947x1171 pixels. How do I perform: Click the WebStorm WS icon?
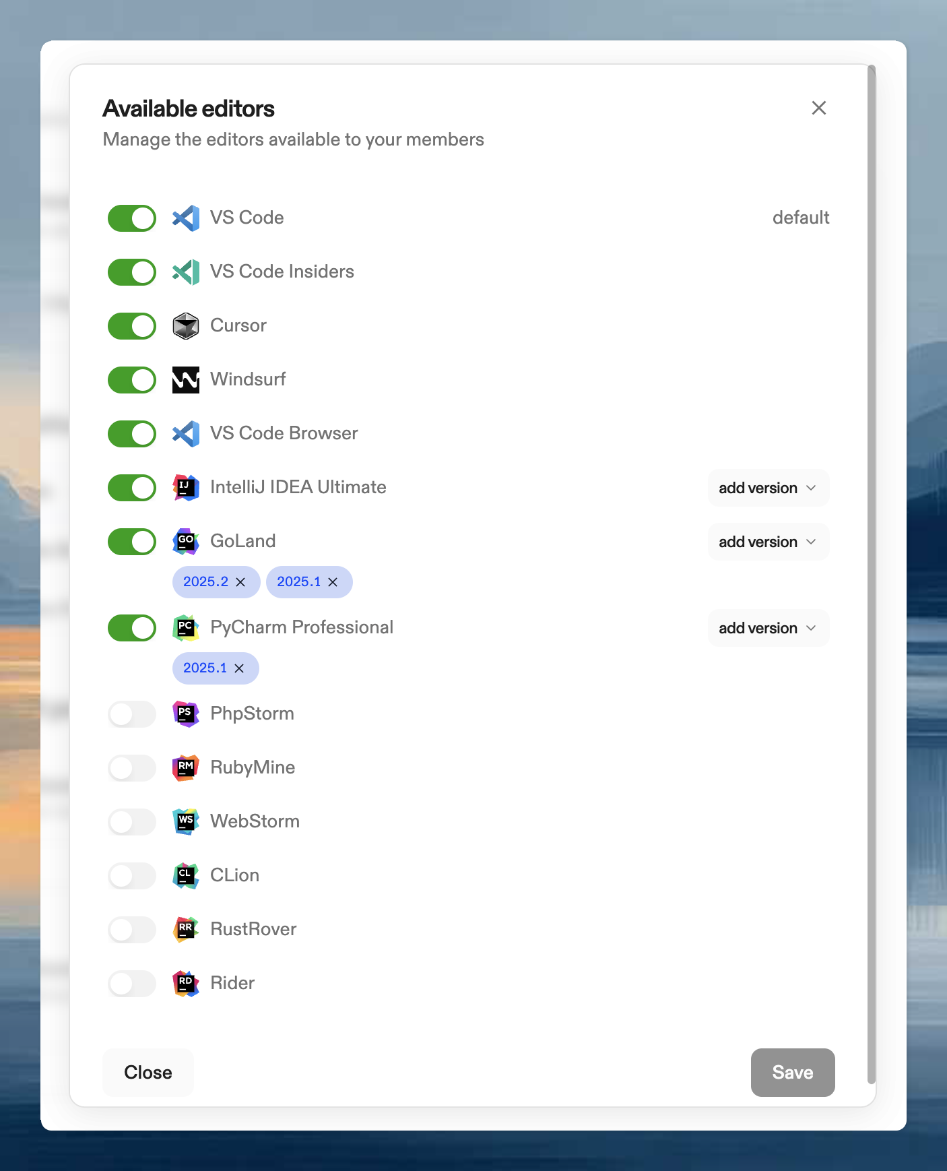click(186, 822)
